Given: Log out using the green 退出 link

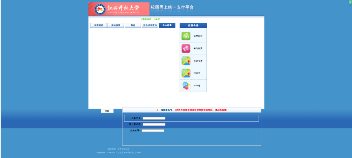Looking at the screenshot, I should 157,19.
